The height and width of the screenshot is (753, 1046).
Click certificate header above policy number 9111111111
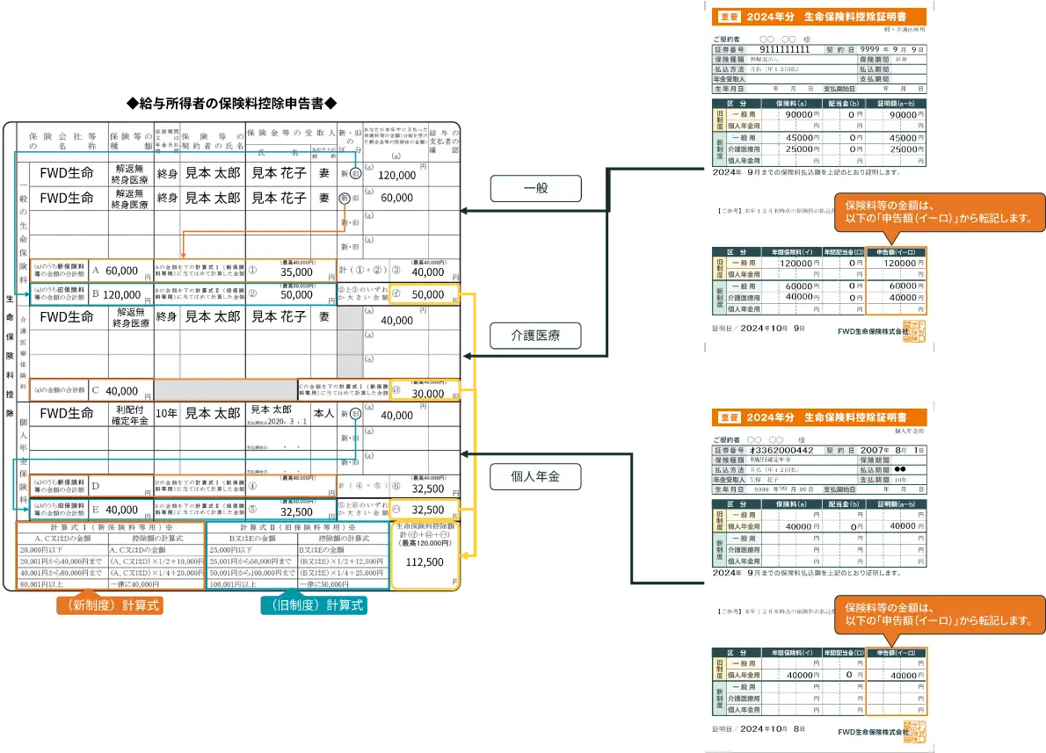819,17
